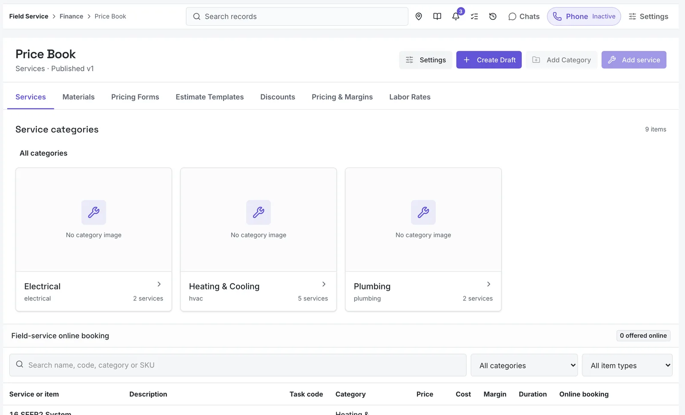Screen dimensions: 685x415
Task: Click 'Service or item' column header
Action: (x=34, y=394)
